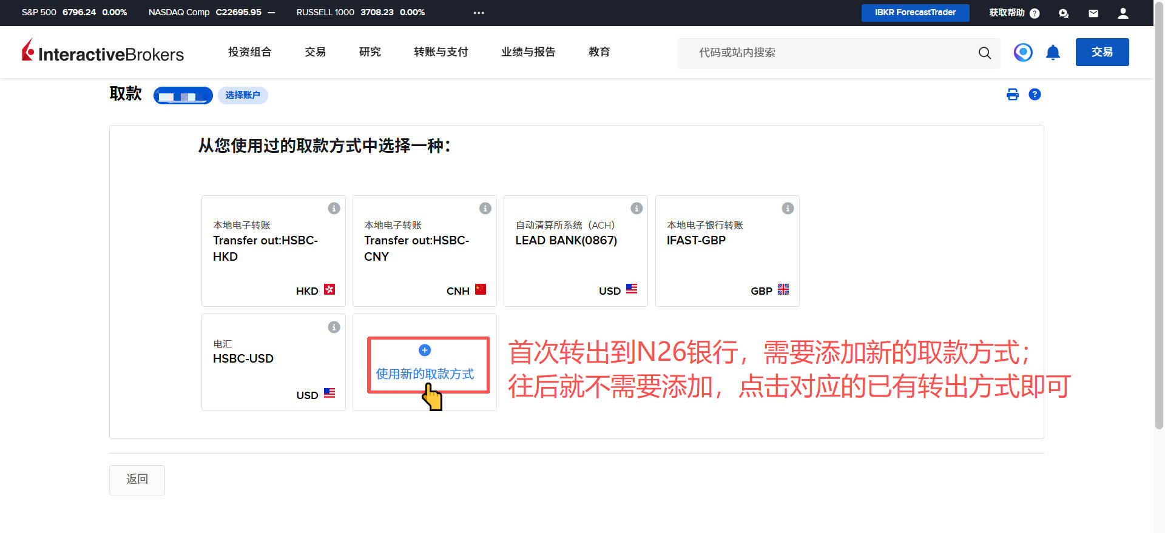Click 使用新的取款方式 link
Screen dimensions: 1165x533
425,374
